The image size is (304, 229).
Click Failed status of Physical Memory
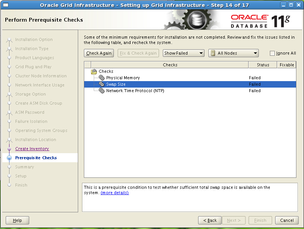[x=255, y=78]
